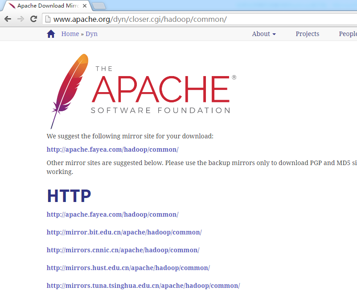The width and height of the screenshot is (357, 303).
Task: Click the browser Back arrow
Action: click(x=8, y=19)
